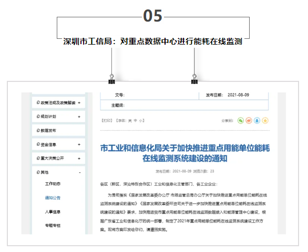Click the headline 深圳市工信局：对重点数据中心
Screen dimensions: 308x252
tap(152, 41)
